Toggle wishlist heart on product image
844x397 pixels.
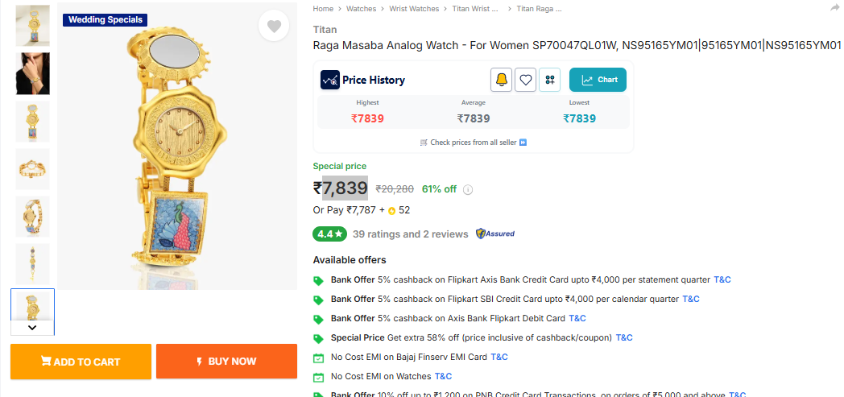tap(274, 27)
